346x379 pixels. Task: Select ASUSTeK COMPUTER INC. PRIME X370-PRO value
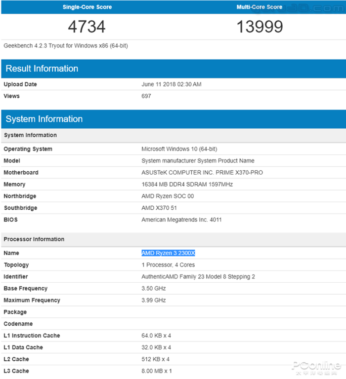click(202, 173)
